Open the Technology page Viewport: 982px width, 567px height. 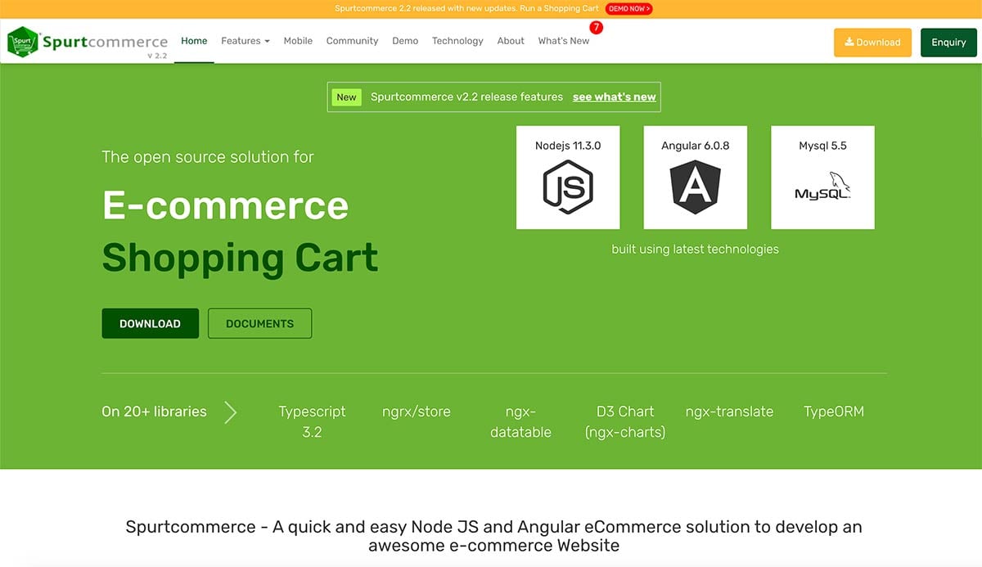point(457,41)
